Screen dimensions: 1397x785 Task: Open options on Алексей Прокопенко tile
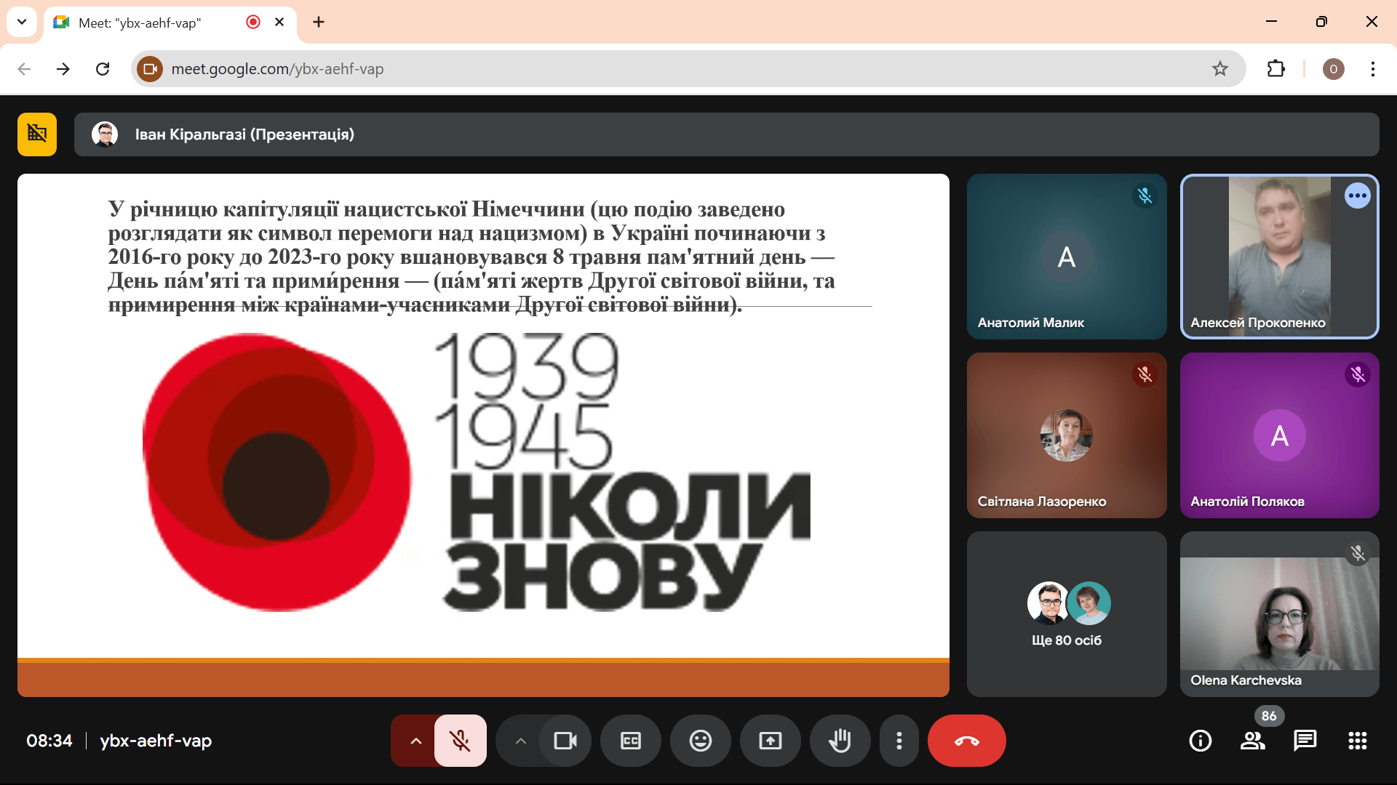tap(1358, 196)
